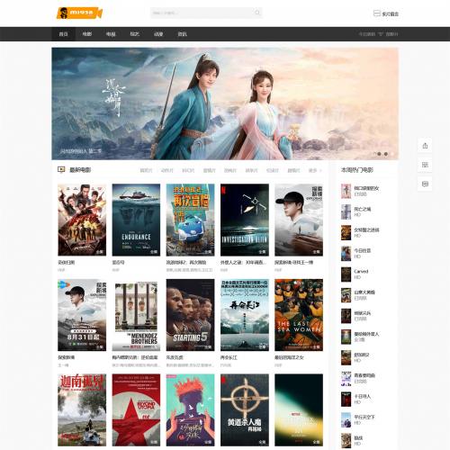
Task: Open Carved in the weekly hot movies list
Action: [361, 271]
